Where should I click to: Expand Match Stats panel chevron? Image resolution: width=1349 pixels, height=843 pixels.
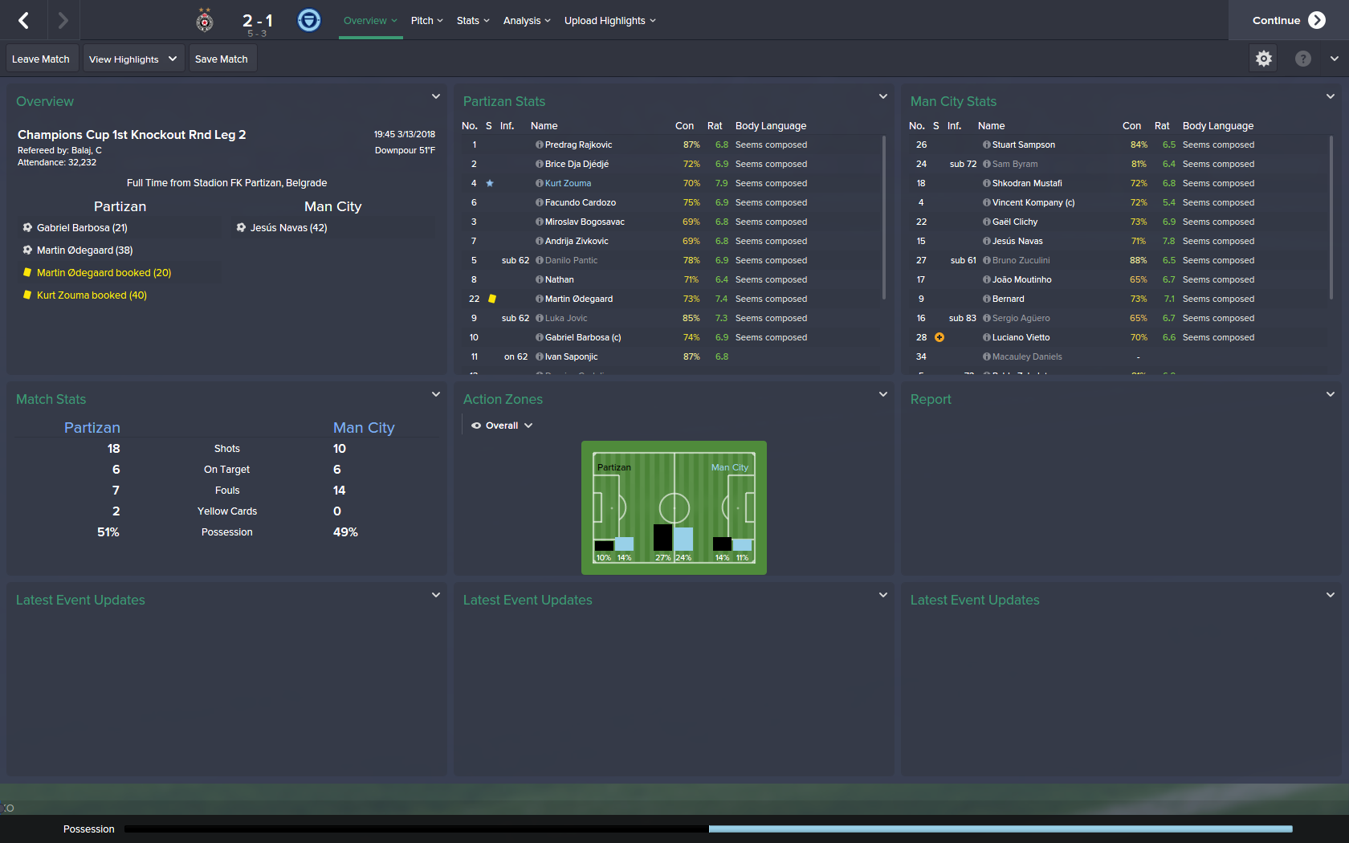click(436, 394)
